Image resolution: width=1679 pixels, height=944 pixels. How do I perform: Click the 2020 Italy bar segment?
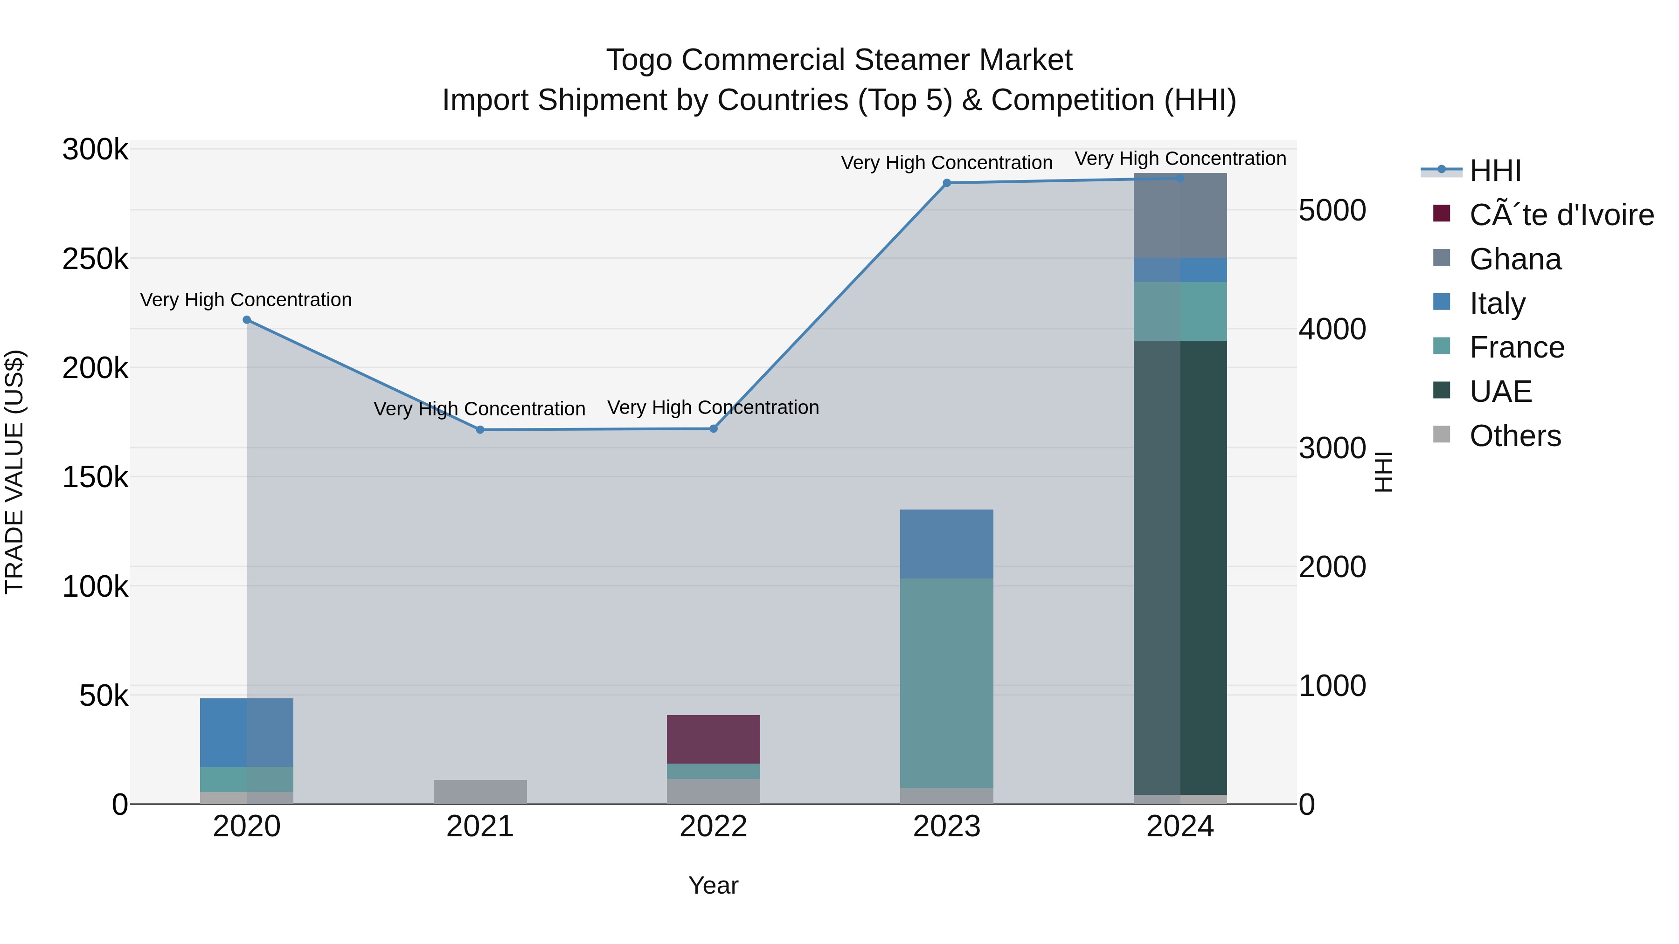(247, 733)
